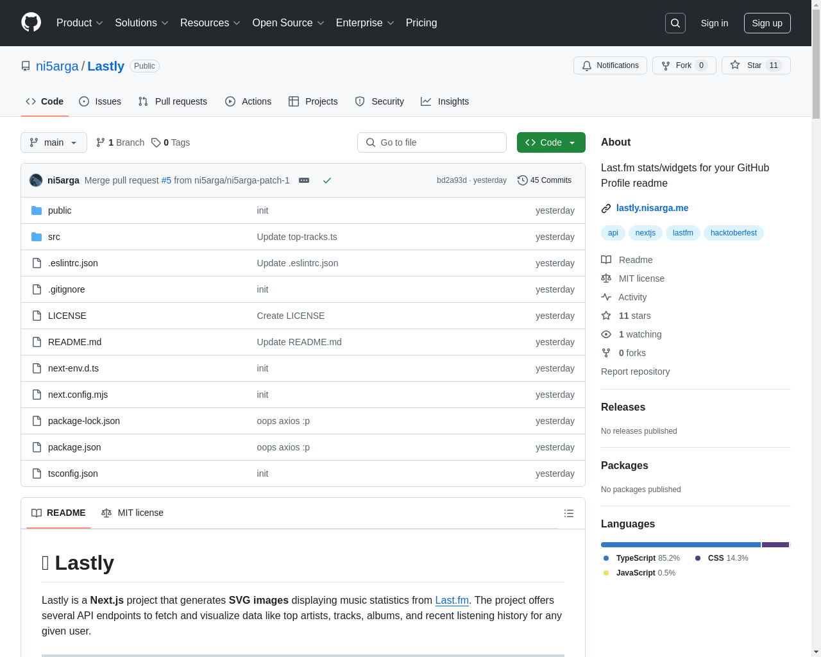The image size is (821, 657).
Task: Expand the Open Source menu
Action: (x=289, y=23)
